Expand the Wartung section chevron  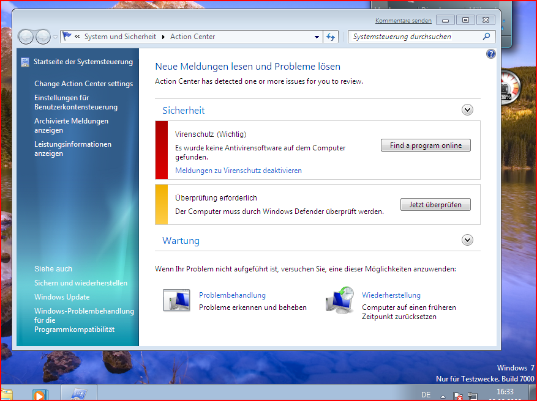467,240
